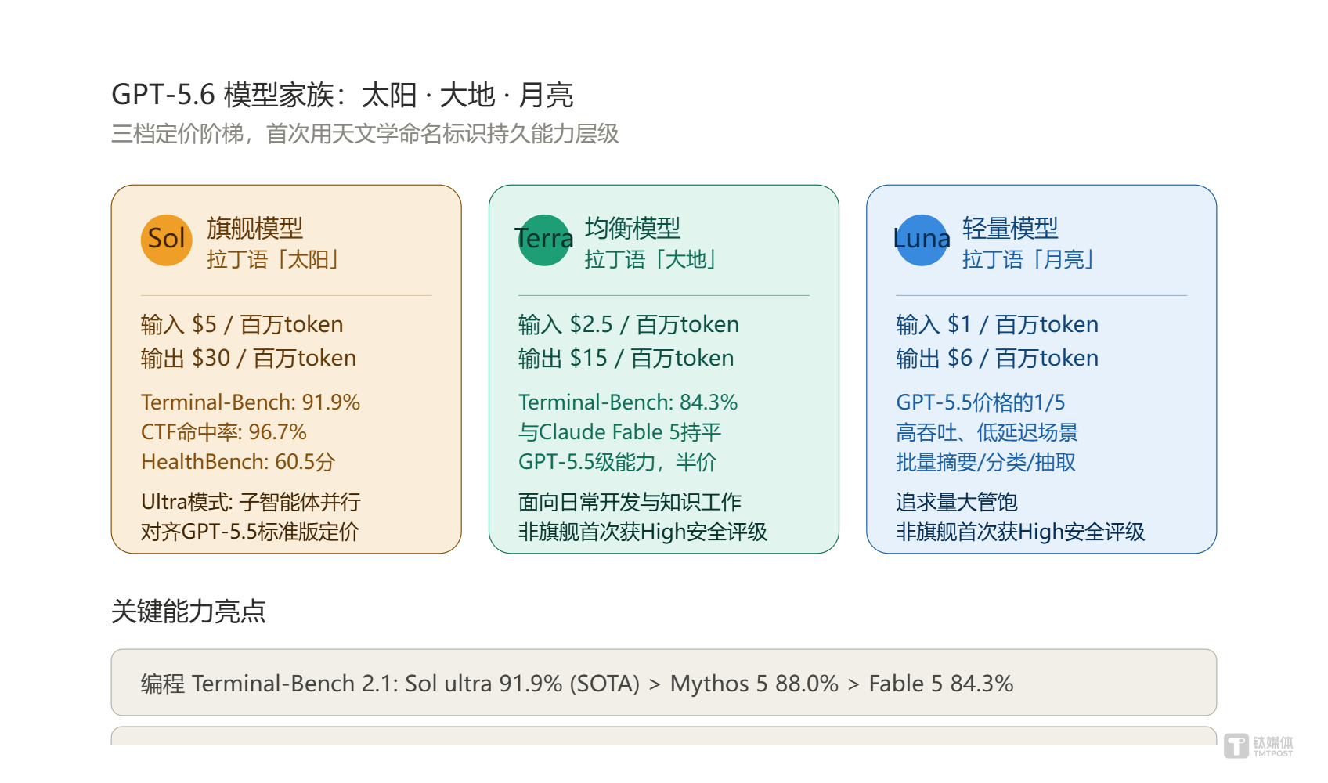Click the 旗舰模型 heading text
Viewport: 1328px width, 783px height.
(x=254, y=229)
